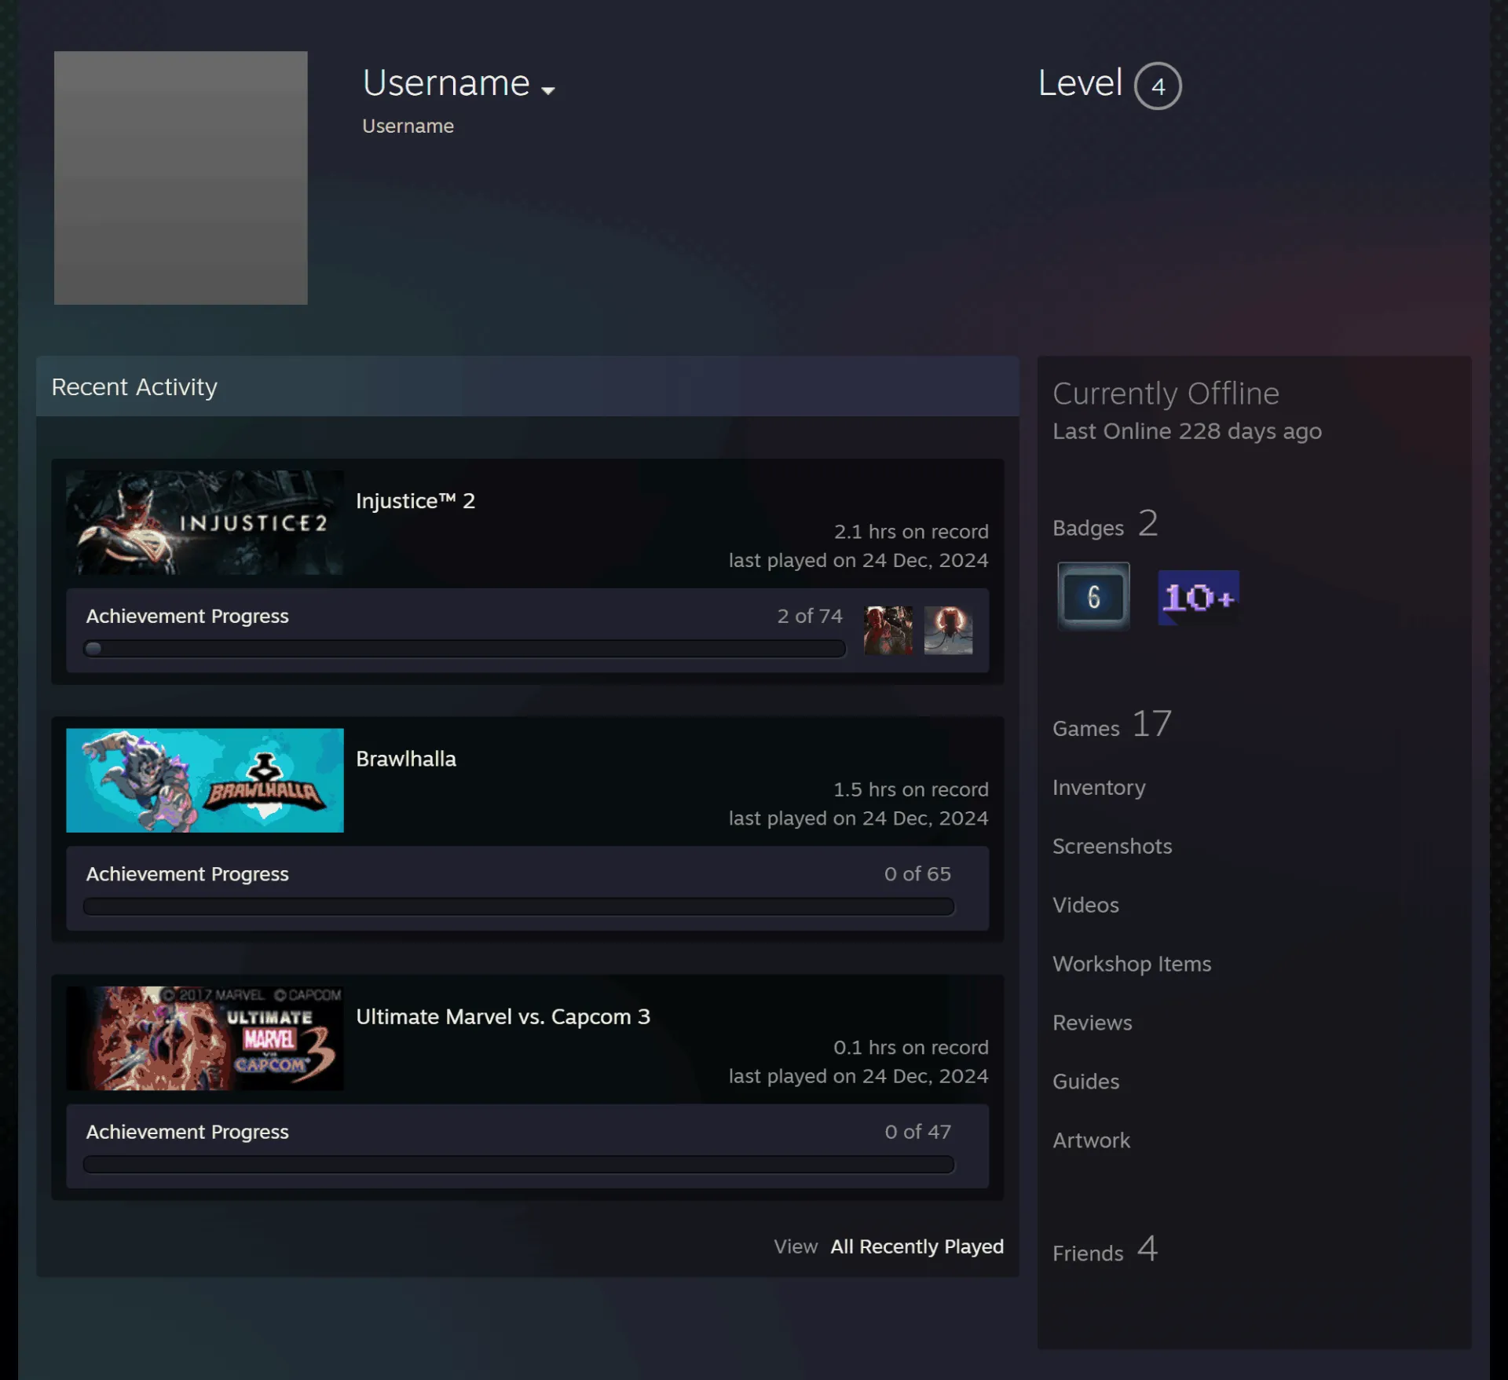This screenshot has width=1508, height=1380.
Task: Open the Inventory section
Action: pyautogui.click(x=1099, y=787)
